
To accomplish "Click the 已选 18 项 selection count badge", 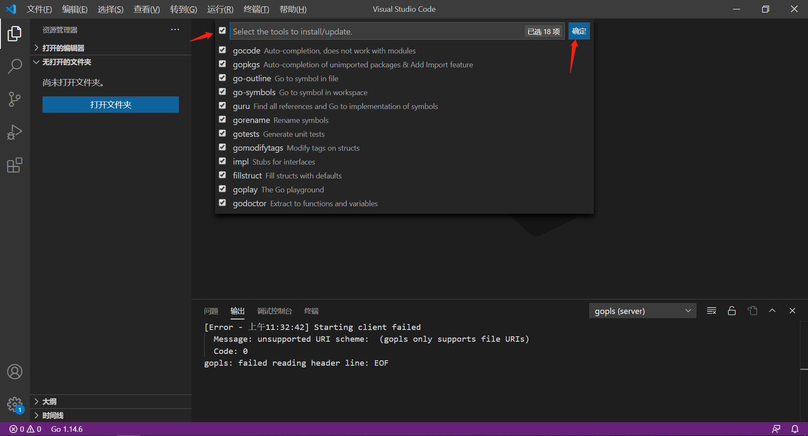I will point(544,32).
